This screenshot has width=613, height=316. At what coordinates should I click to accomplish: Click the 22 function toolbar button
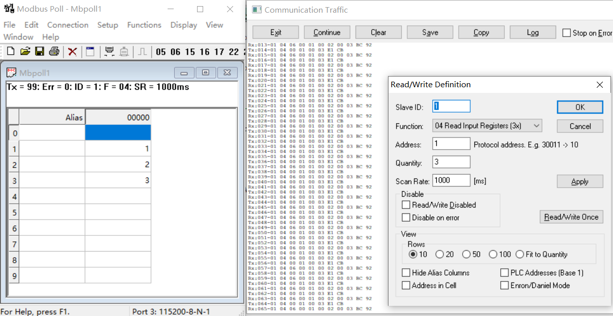click(234, 52)
